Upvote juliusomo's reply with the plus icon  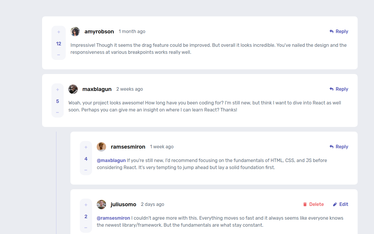(x=86, y=205)
